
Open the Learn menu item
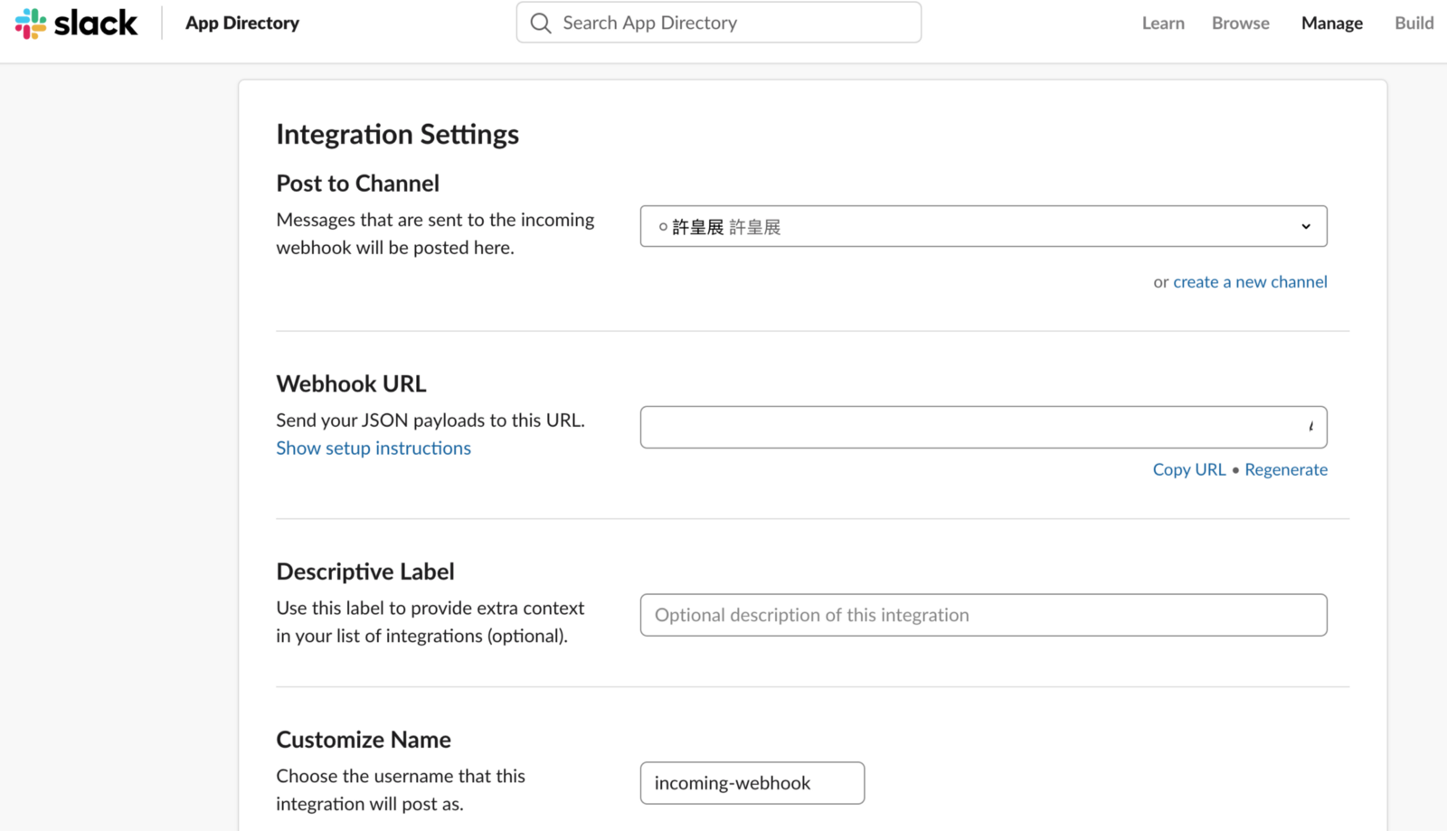click(1163, 23)
